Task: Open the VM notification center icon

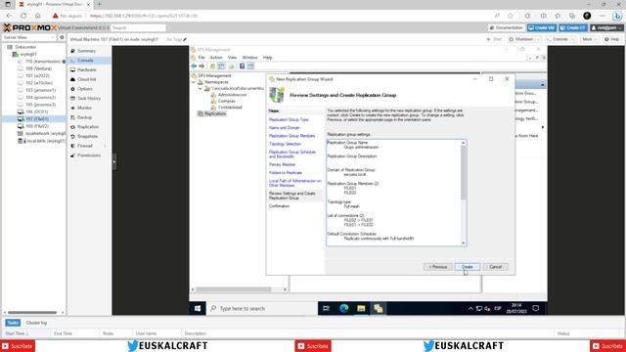Action: click(536, 309)
